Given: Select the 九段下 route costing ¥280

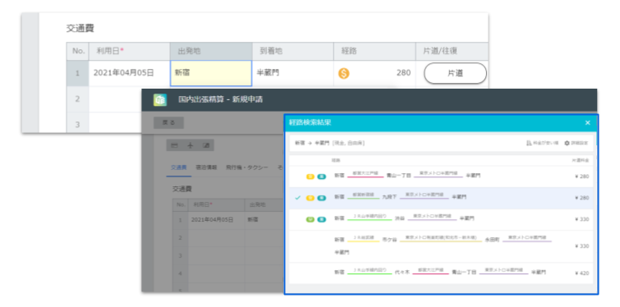Looking at the screenshot, I should (x=441, y=198).
